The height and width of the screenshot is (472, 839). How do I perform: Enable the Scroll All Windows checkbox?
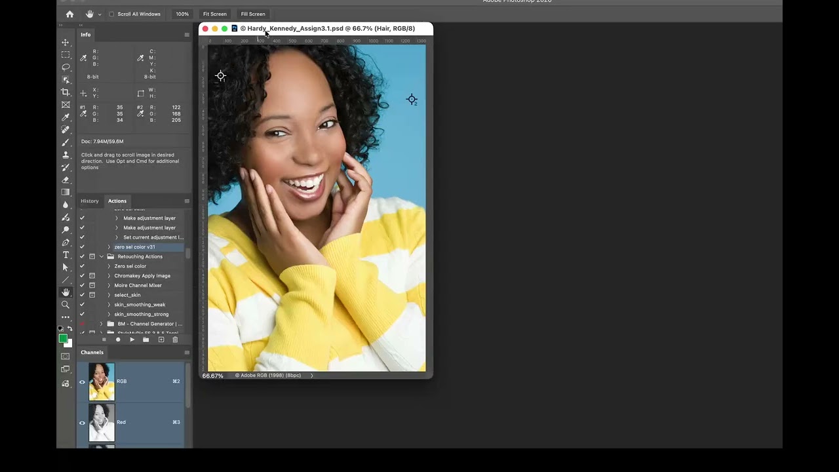tap(111, 14)
